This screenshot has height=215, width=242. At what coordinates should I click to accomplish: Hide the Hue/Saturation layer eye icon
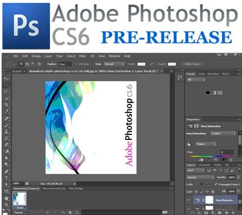[189, 200]
